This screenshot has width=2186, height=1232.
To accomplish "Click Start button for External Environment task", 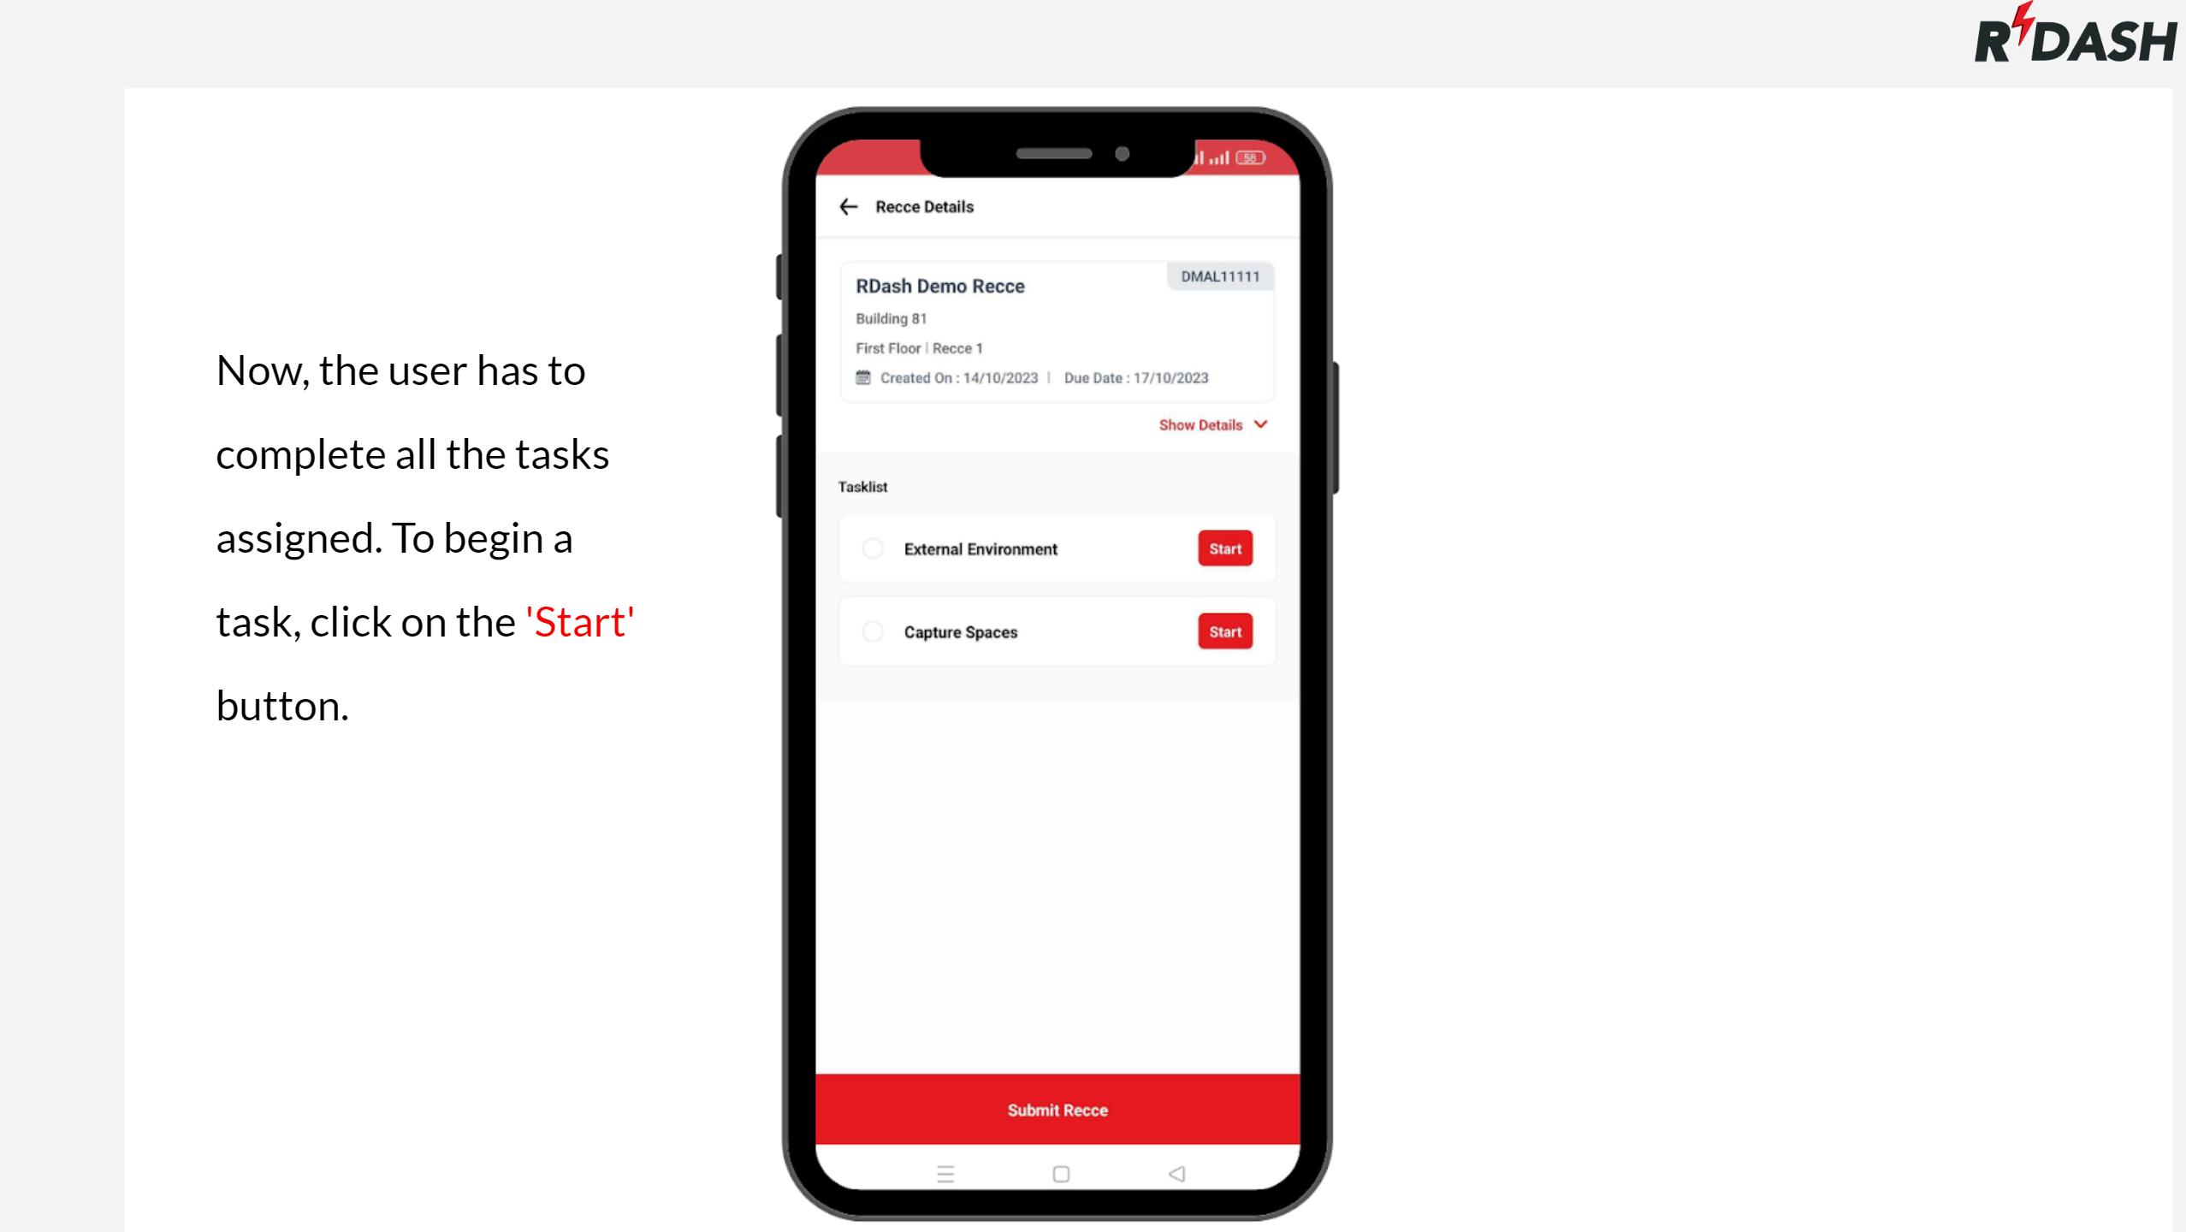I will click(1225, 548).
